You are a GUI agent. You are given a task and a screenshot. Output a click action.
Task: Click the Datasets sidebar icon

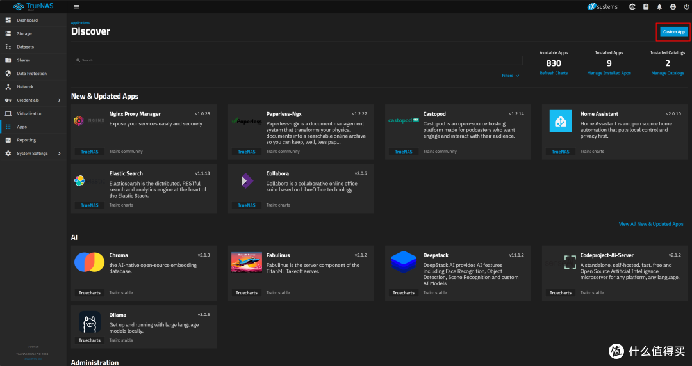pyautogui.click(x=8, y=47)
